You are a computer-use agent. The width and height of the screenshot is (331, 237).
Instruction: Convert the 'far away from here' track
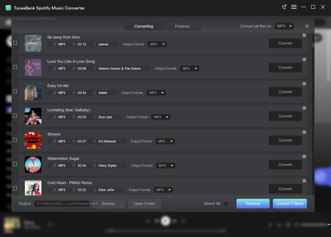[285, 43]
